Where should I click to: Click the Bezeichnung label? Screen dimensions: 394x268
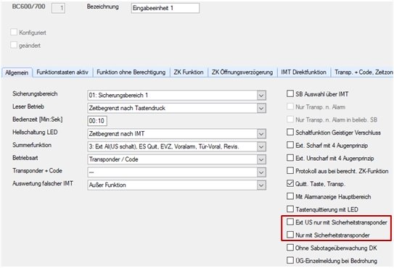(103, 7)
